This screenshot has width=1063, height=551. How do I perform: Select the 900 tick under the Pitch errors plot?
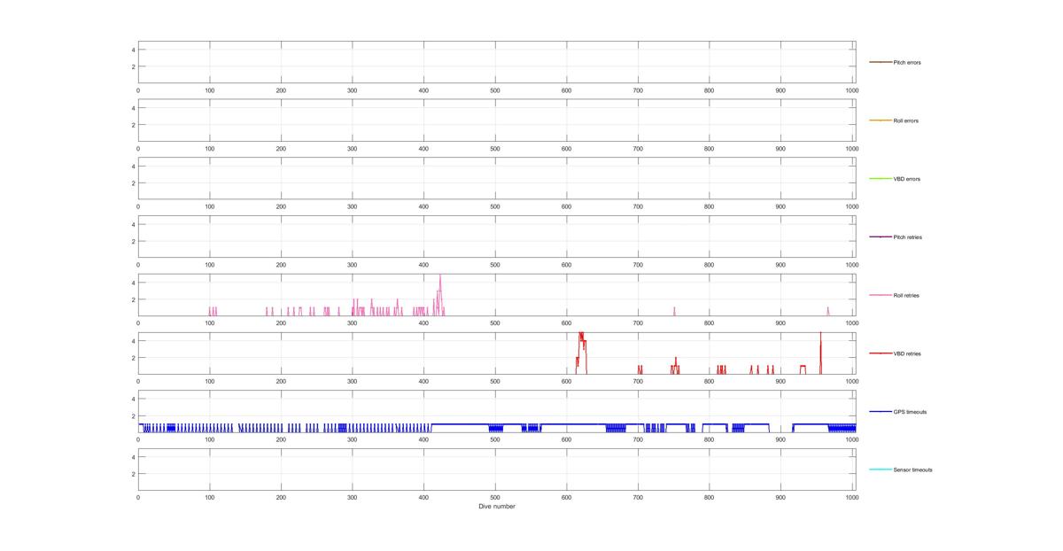780,90
